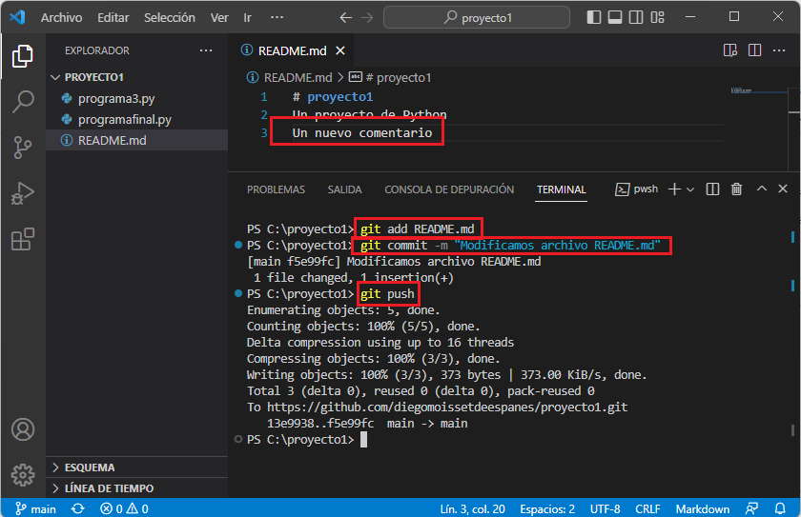Click the VS Code logo icon

coord(17,17)
